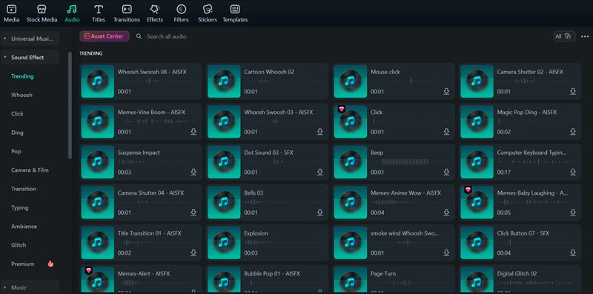Go to the Filters tab

click(181, 13)
